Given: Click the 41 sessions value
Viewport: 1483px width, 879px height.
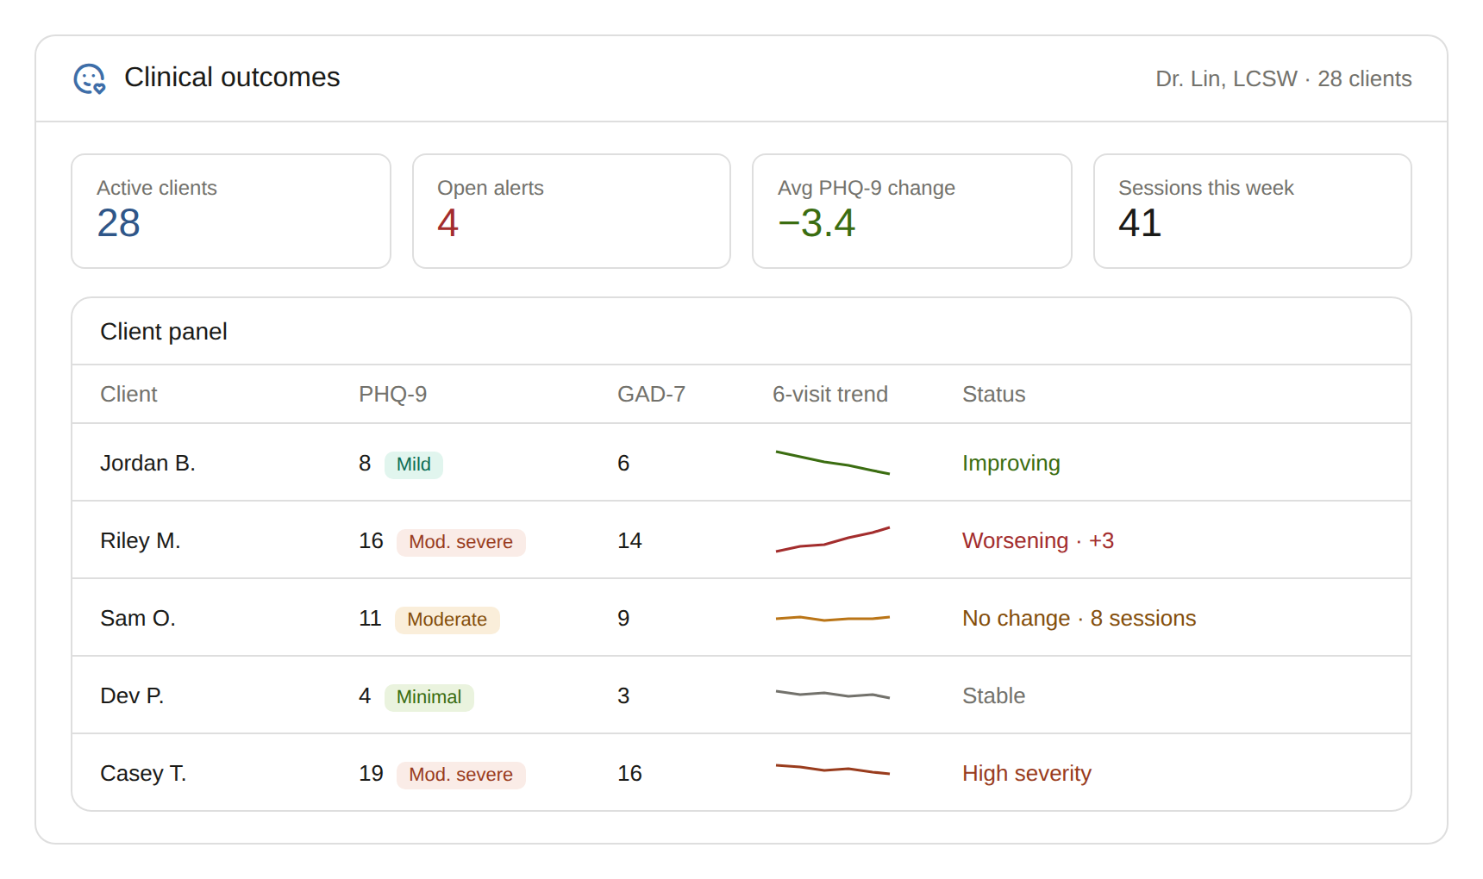Looking at the screenshot, I should tap(1140, 223).
